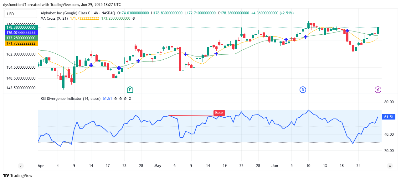Click the May date axis label
Screen dimensions: 401x181
point(158,166)
